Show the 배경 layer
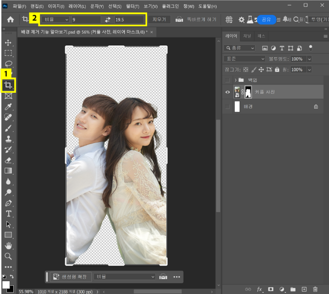 (227, 106)
